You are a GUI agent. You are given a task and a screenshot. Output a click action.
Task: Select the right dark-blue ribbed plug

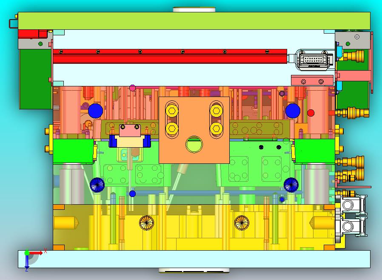[x=291, y=185]
